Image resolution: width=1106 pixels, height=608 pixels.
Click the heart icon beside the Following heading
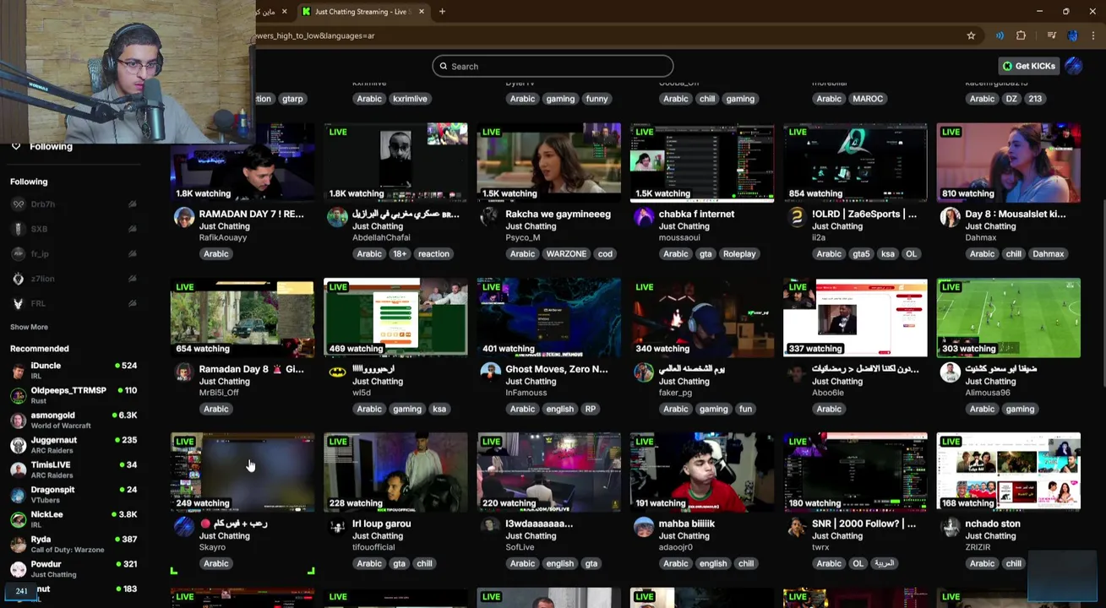click(x=15, y=146)
